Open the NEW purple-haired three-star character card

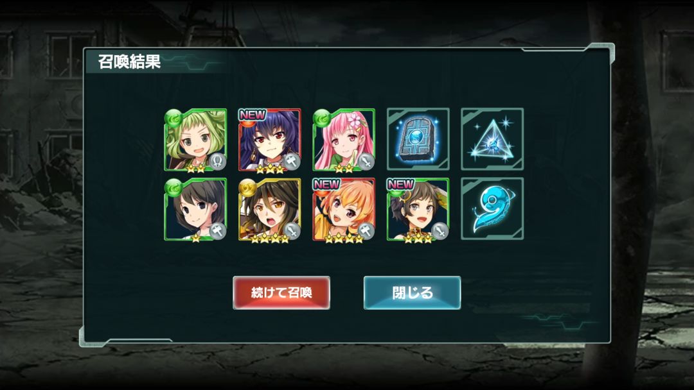click(269, 140)
